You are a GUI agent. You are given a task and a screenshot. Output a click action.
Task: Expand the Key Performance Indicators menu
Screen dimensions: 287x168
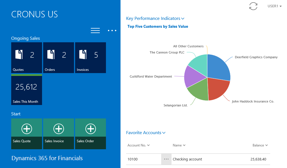pos(155,18)
